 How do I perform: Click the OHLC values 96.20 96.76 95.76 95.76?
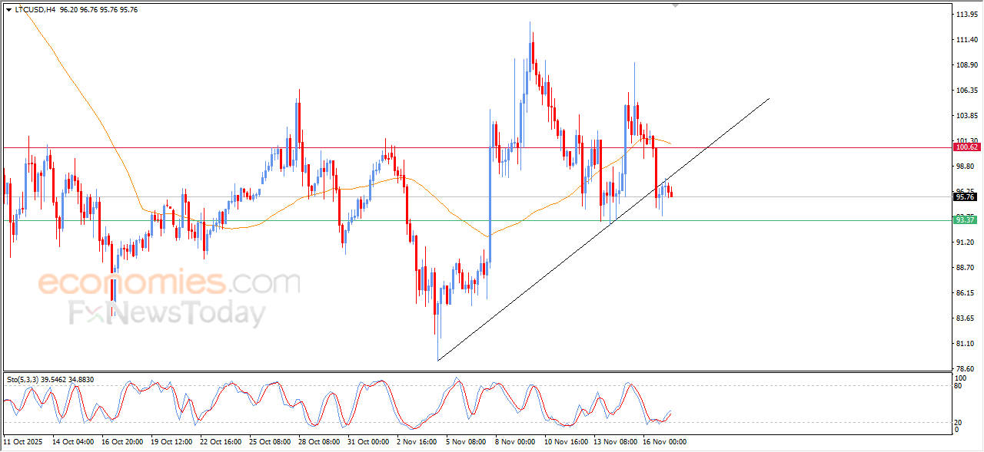coord(98,10)
